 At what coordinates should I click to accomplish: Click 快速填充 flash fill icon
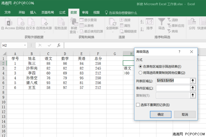(x=202, y=24)
